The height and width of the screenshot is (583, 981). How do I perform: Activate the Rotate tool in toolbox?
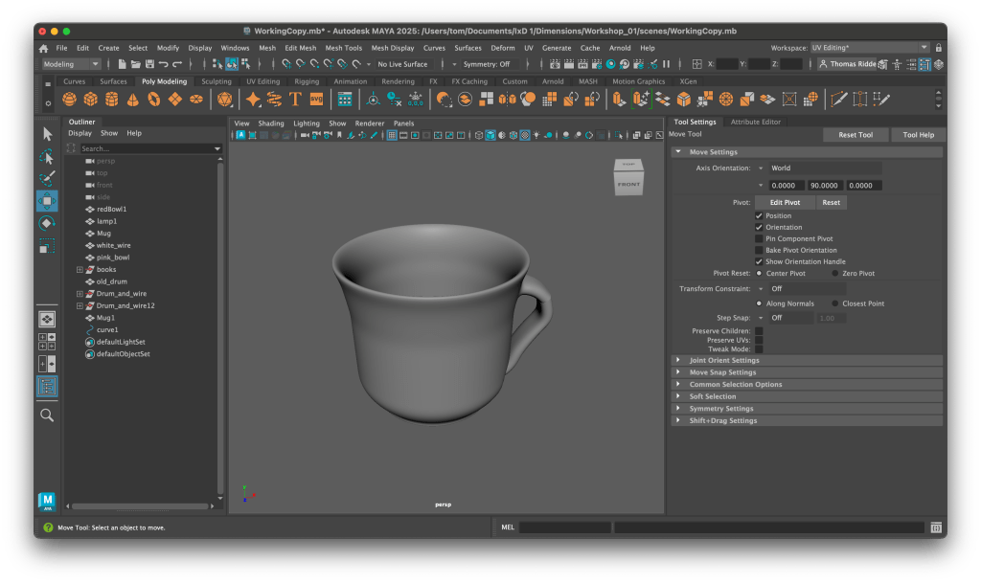tap(47, 223)
